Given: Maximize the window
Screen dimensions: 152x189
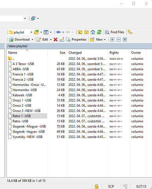Looking at the screenshot, I should [134, 4].
